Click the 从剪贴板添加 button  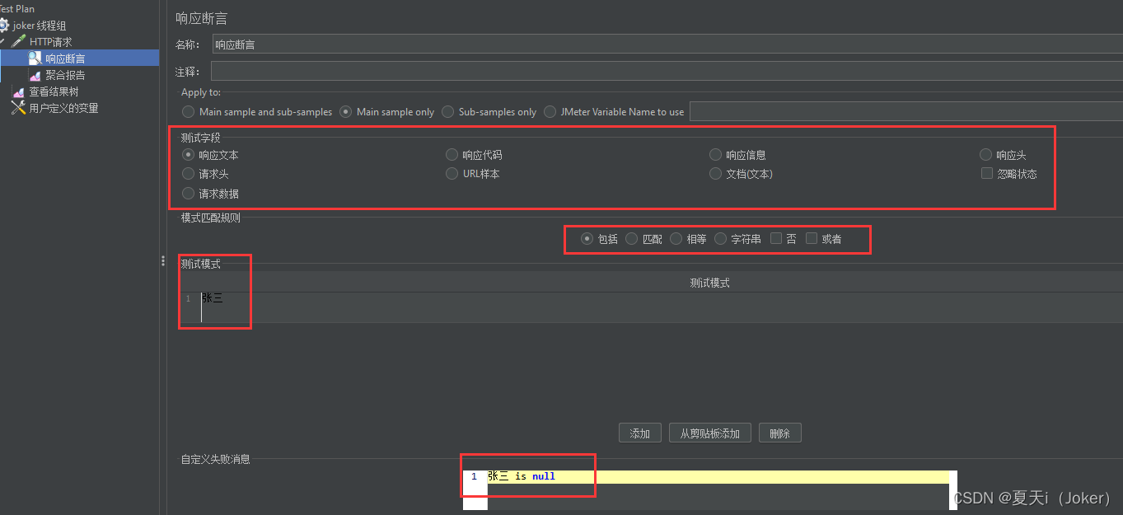pos(709,432)
